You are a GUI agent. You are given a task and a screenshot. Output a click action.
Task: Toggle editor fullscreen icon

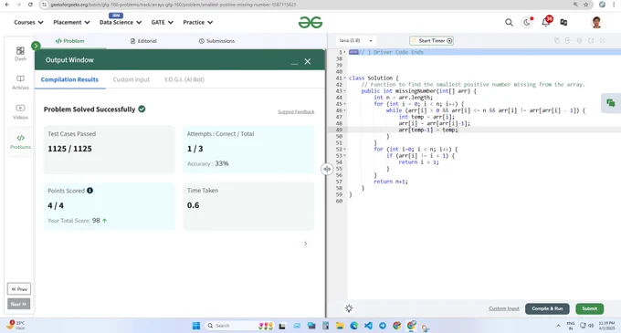pyautogui.click(x=603, y=41)
